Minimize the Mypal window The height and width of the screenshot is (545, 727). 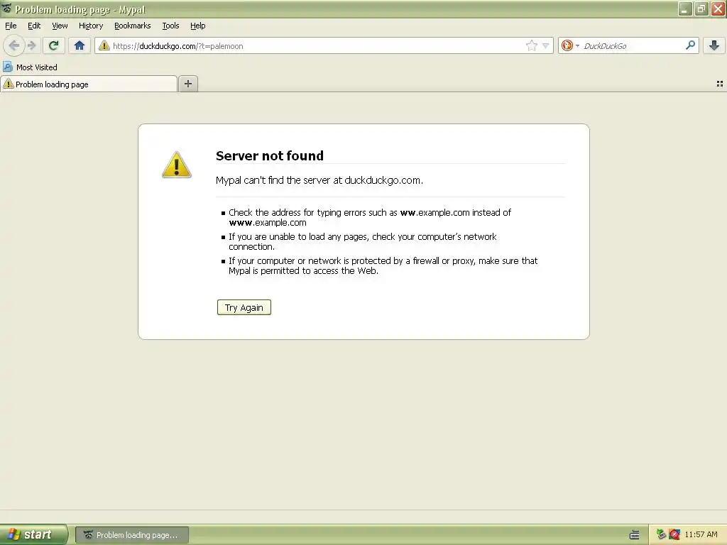tap(685, 9)
